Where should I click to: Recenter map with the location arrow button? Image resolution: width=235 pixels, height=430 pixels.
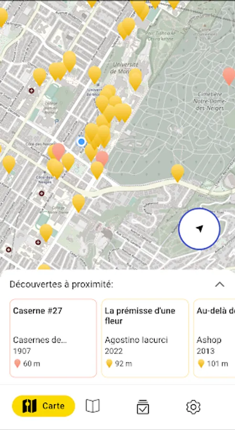pyautogui.click(x=199, y=229)
